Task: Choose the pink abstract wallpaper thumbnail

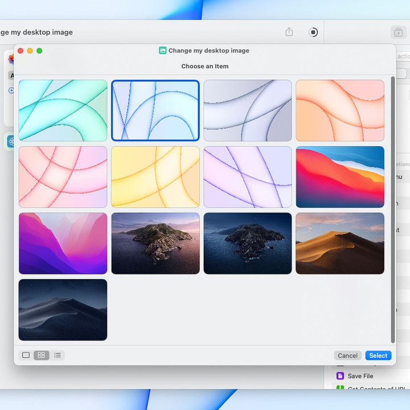Action: (63, 177)
